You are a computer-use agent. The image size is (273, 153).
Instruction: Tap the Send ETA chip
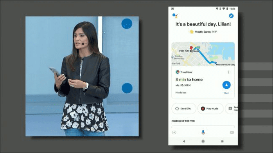point(184,109)
